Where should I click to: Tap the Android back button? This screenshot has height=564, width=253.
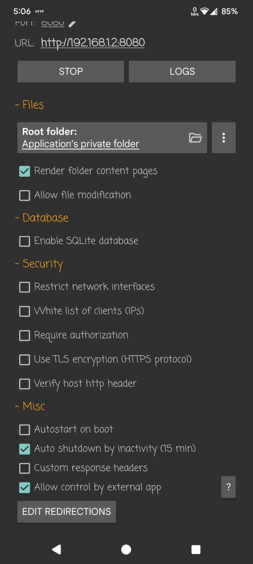coord(57,549)
